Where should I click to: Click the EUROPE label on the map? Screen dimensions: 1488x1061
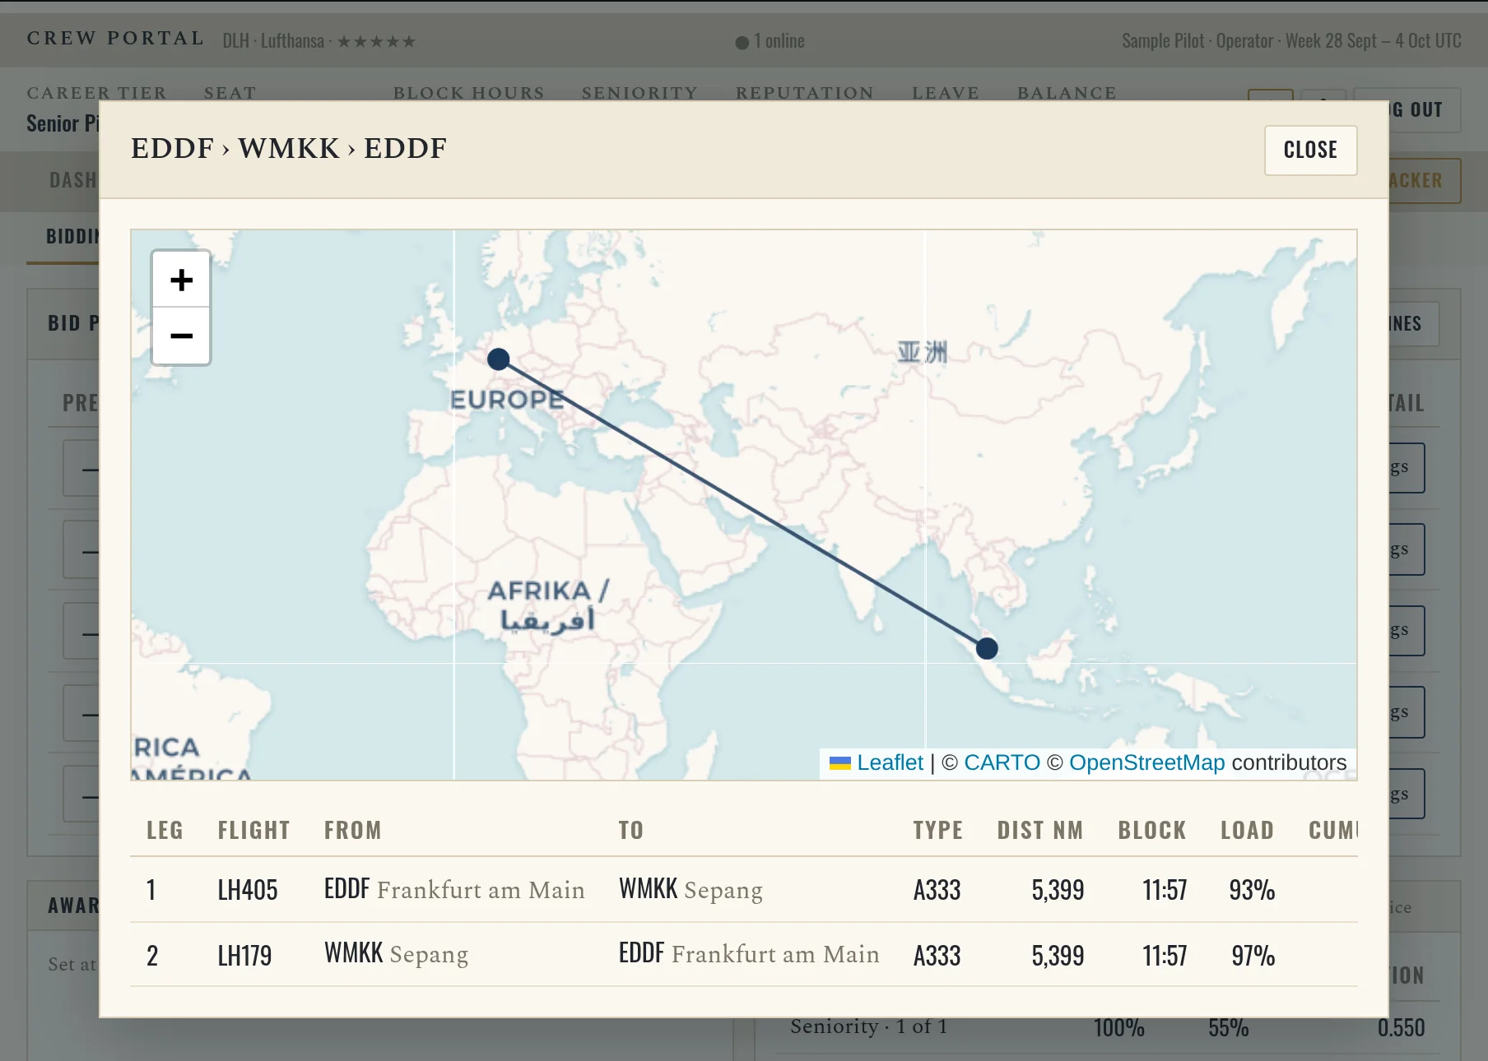point(507,400)
